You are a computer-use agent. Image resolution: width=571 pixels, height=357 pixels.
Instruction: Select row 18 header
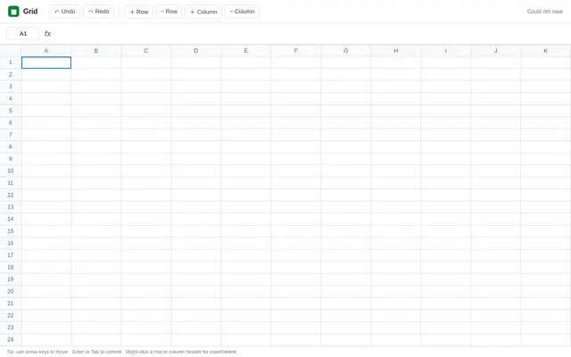click(11, 267)
